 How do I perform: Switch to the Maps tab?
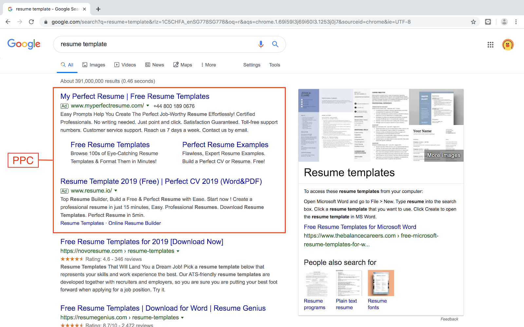[x=183, y=65]
